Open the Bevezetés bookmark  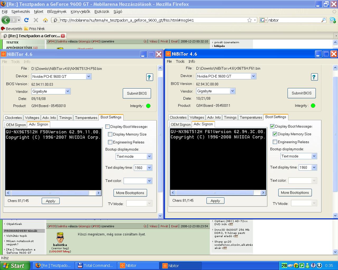click(12, 28)
